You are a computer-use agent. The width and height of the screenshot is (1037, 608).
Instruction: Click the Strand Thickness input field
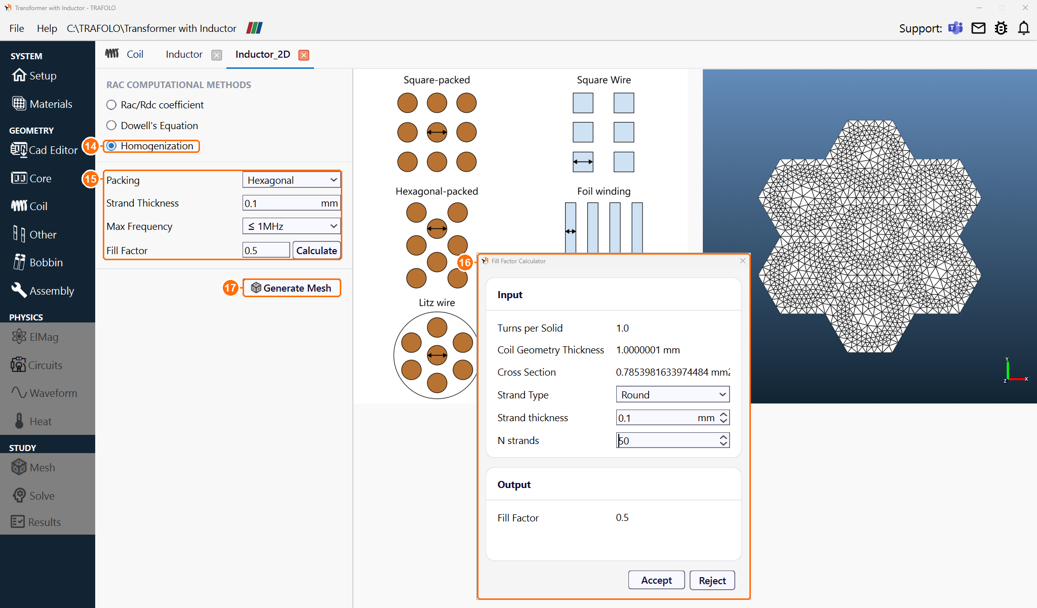click(x=292, y=203)
